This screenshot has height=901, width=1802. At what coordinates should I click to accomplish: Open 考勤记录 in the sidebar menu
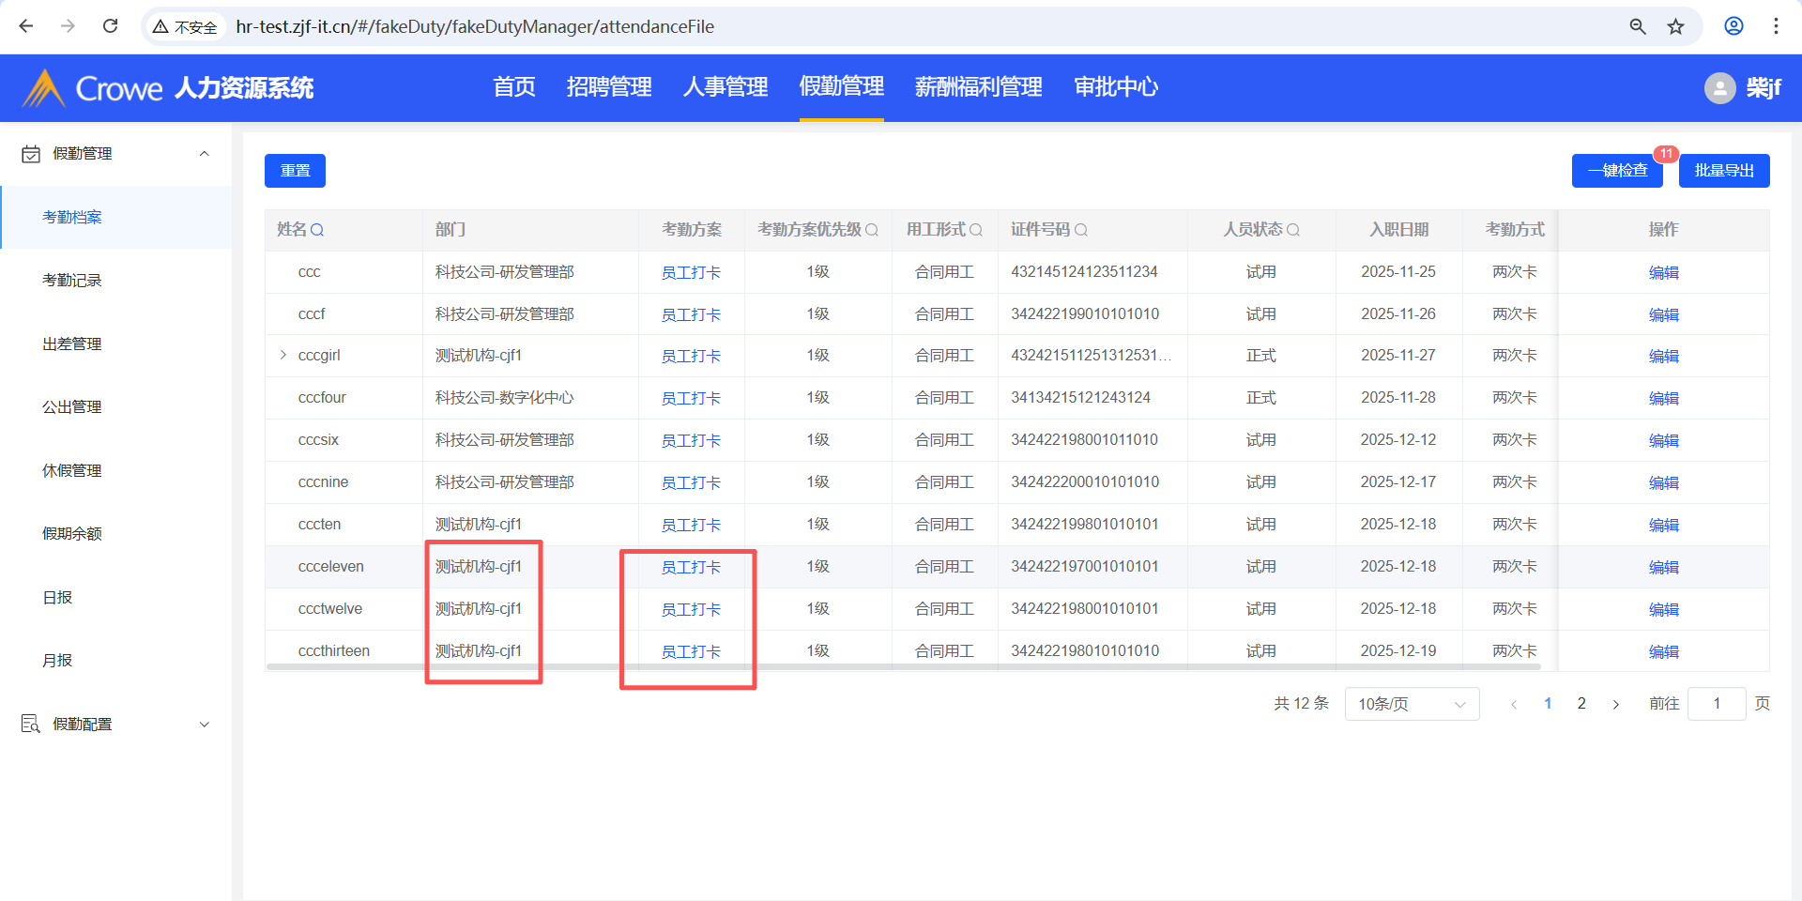pos(72,281)
